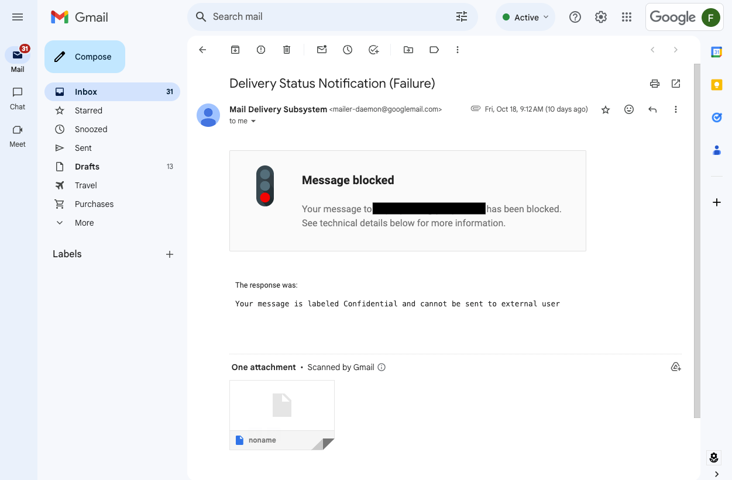The width and height of the screenshot is (732, 480).
Task: Move this email to a folder
Action: click(x=408, y=50)
